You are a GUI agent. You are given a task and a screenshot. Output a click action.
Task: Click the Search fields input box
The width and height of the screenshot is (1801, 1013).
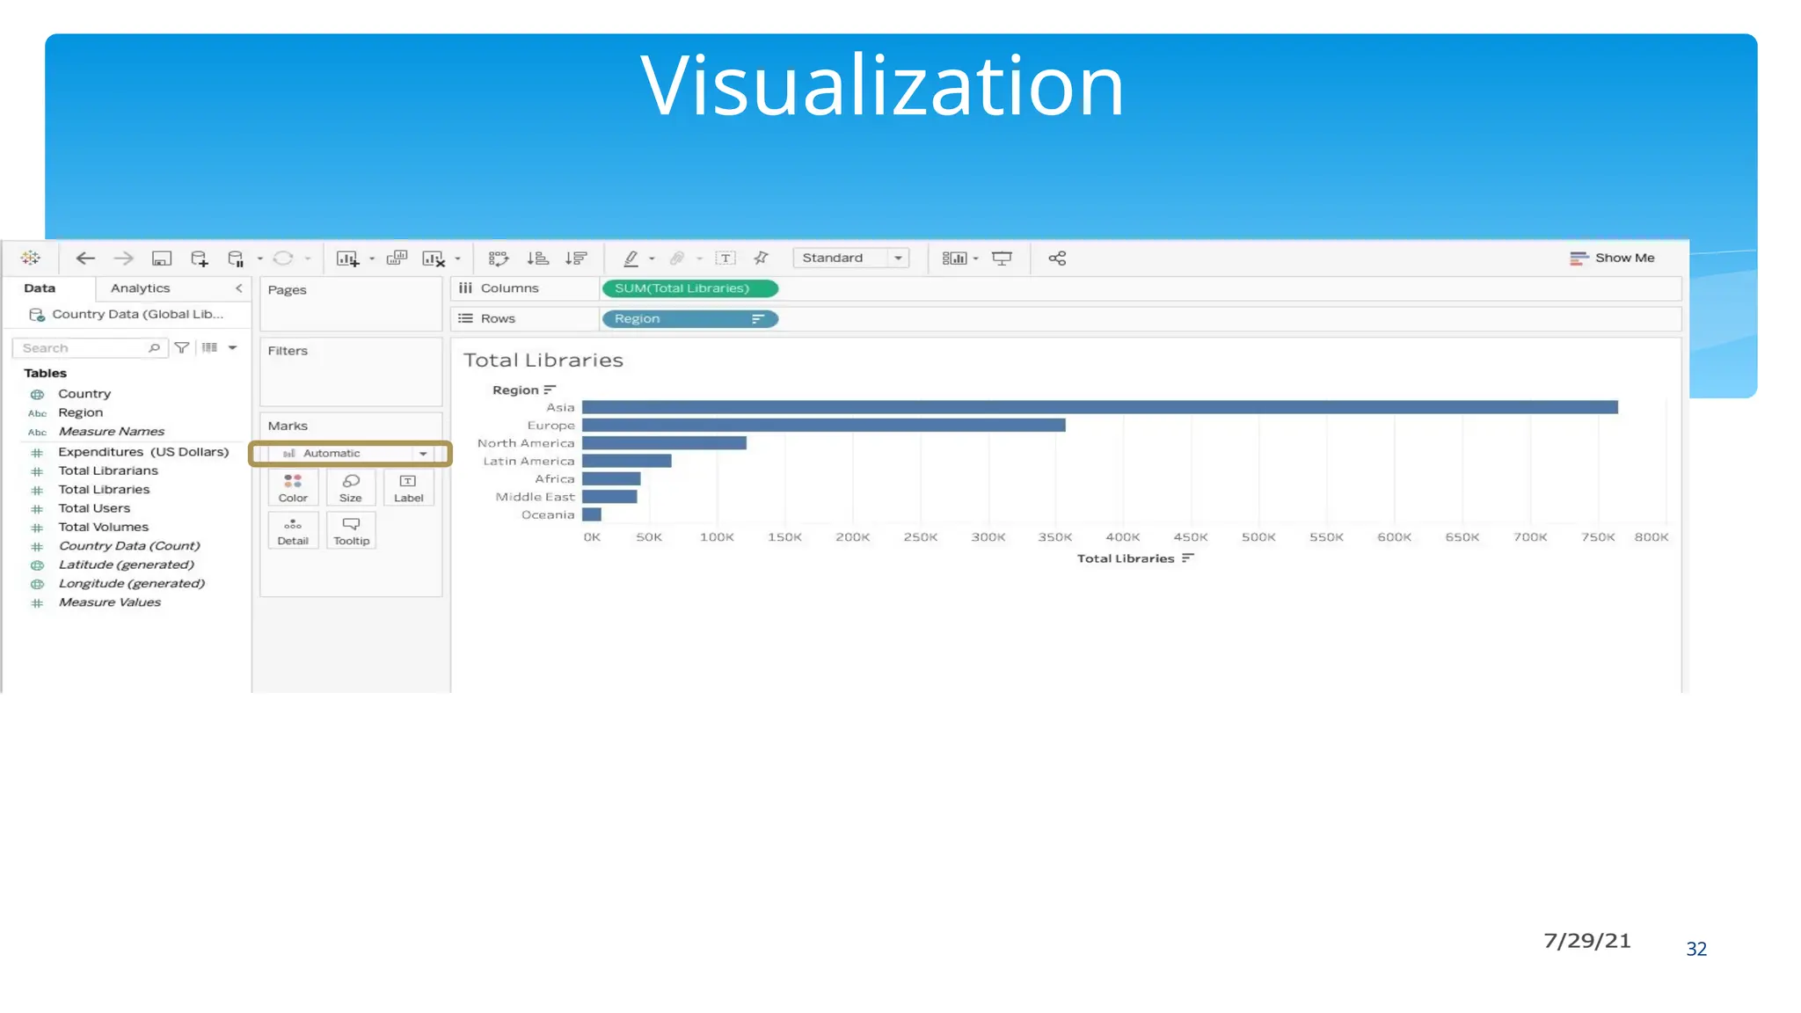89,348
